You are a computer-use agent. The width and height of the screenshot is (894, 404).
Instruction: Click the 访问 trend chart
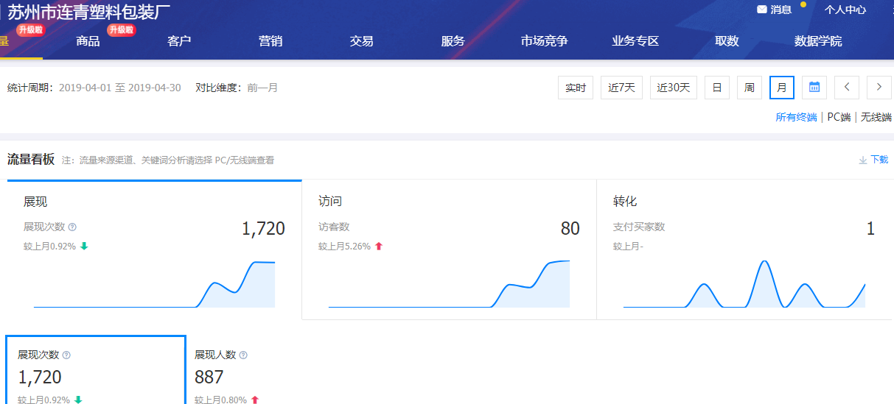click(x=449, y=284)
